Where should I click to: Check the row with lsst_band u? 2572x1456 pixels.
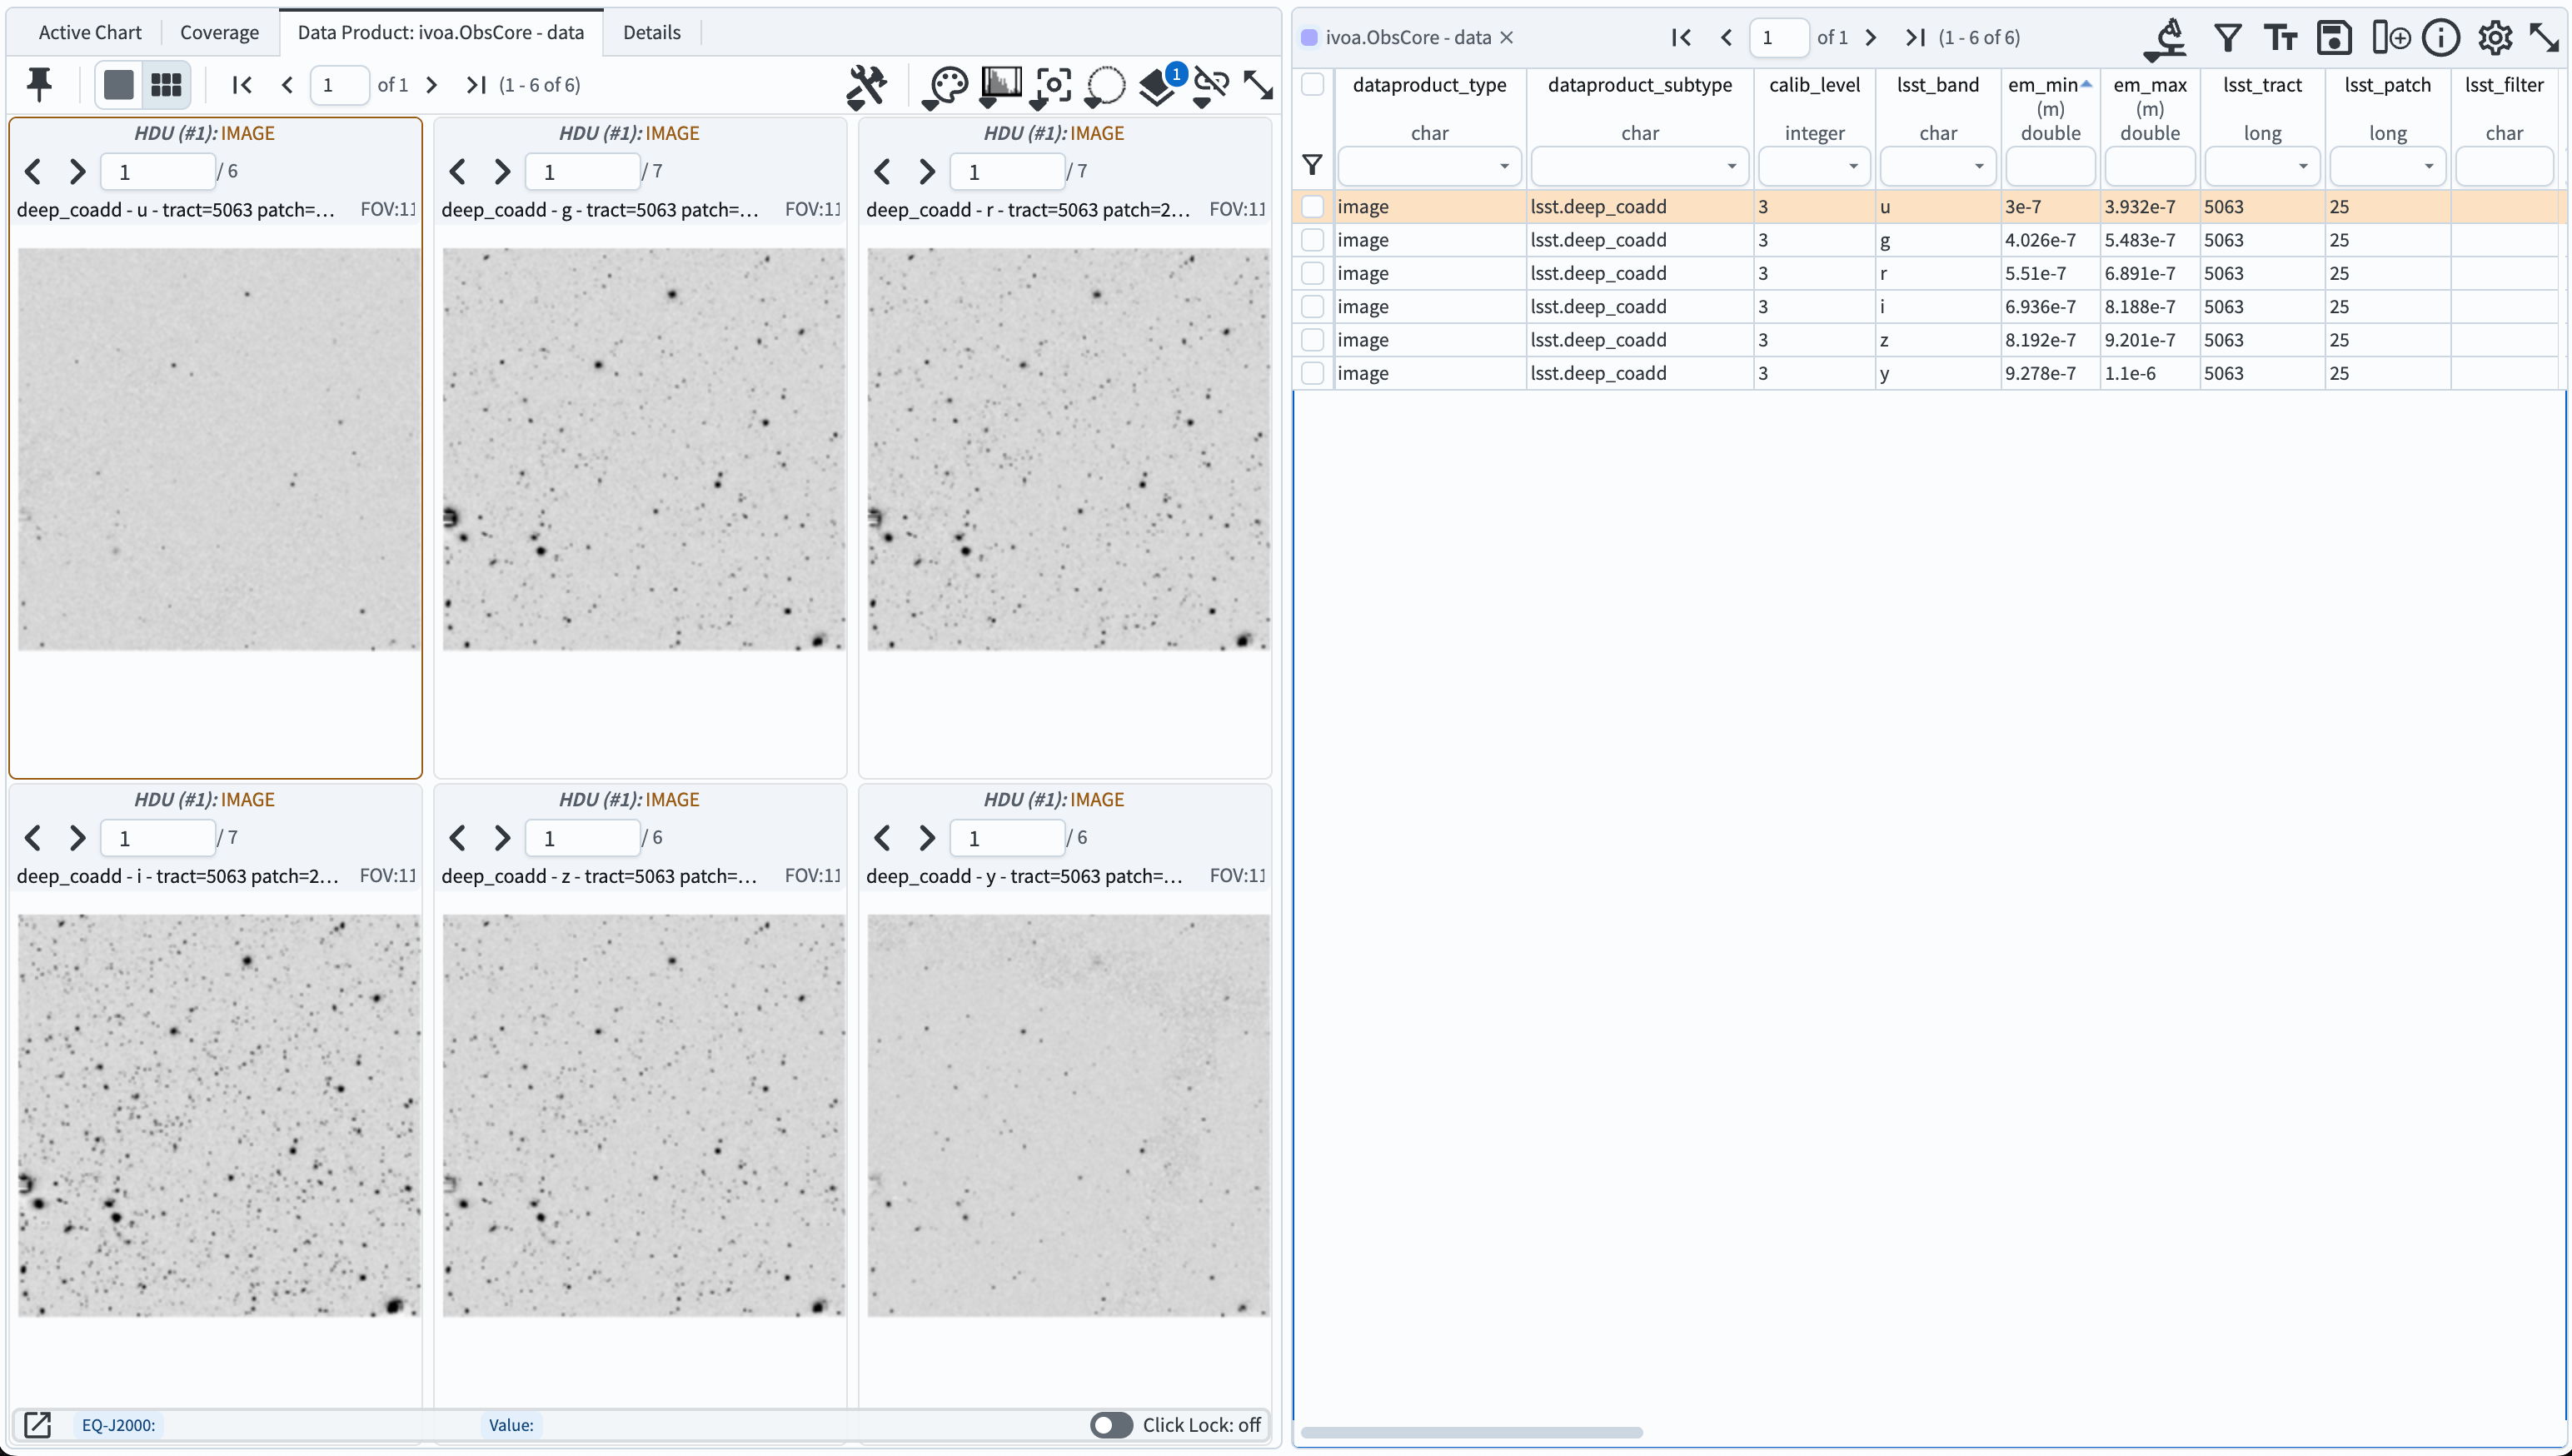point(1313,207)
